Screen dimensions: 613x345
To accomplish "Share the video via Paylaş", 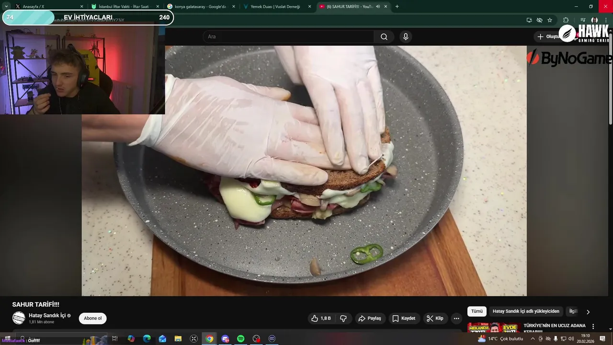I will coord(370,318).
